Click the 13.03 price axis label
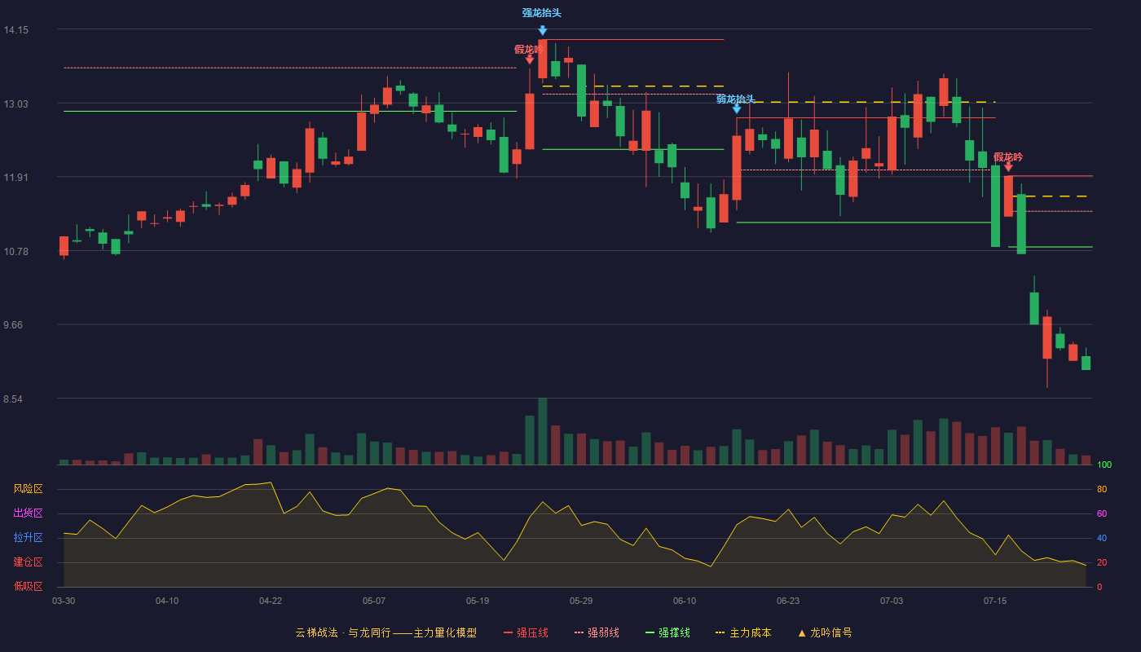Viewport: 1141px width, 652px height. point(16,104)
